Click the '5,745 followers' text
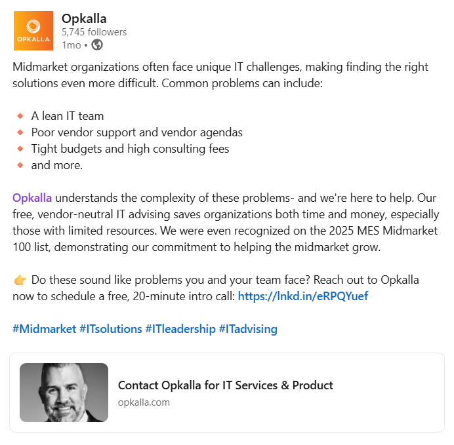This screenshot has height=445, width=454. click(x=94, y=31)
